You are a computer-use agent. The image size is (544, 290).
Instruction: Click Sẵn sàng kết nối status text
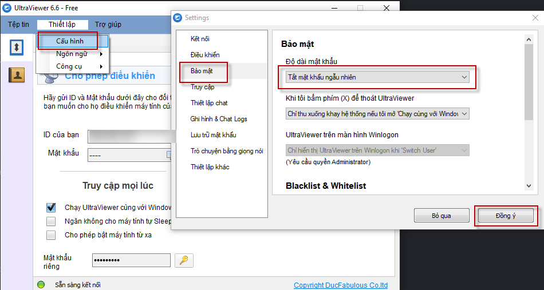(x=78, y=285)
